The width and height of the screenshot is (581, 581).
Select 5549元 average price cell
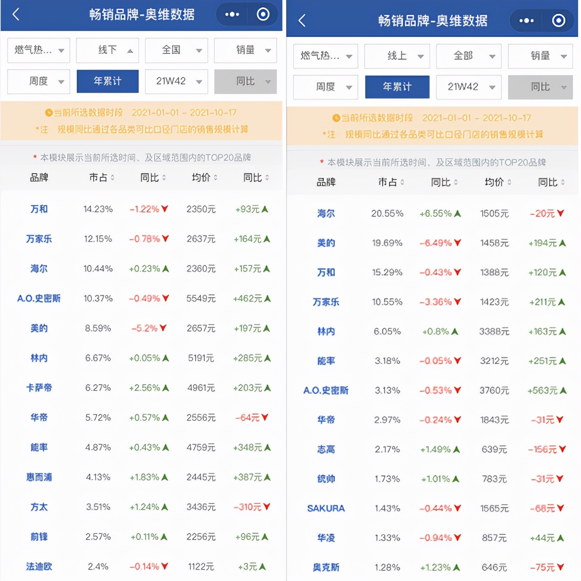click(201, 299)
